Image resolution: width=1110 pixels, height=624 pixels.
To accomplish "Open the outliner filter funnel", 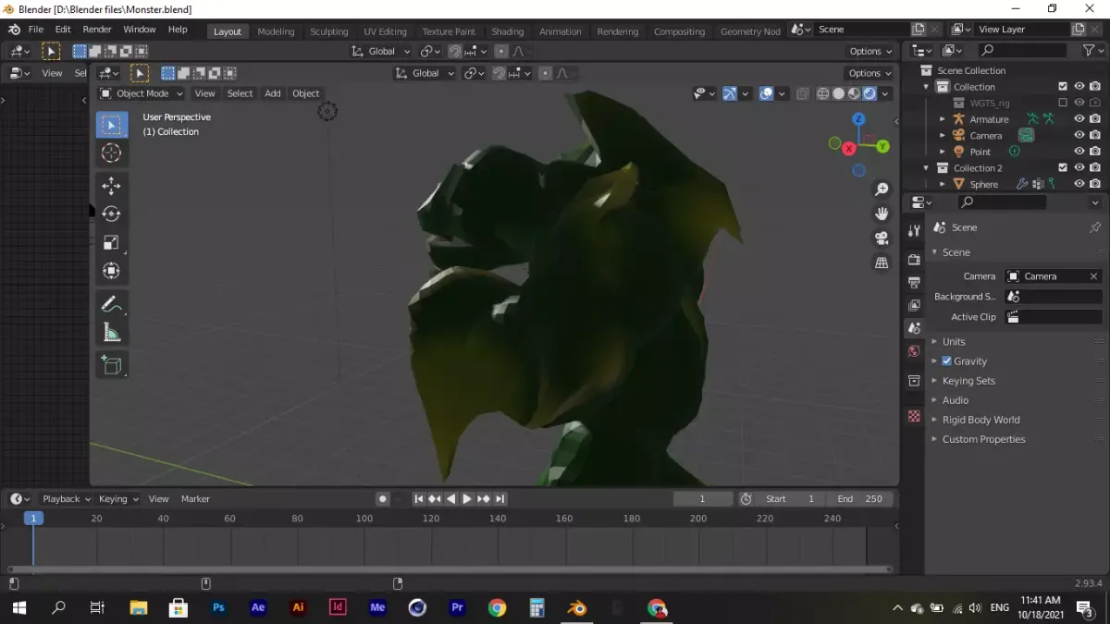I will (1089, 51).
